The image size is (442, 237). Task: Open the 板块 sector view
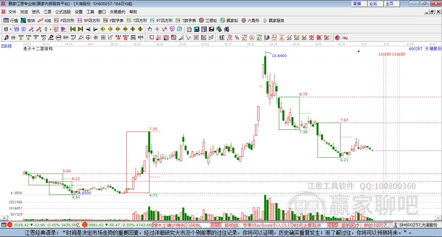28,21
